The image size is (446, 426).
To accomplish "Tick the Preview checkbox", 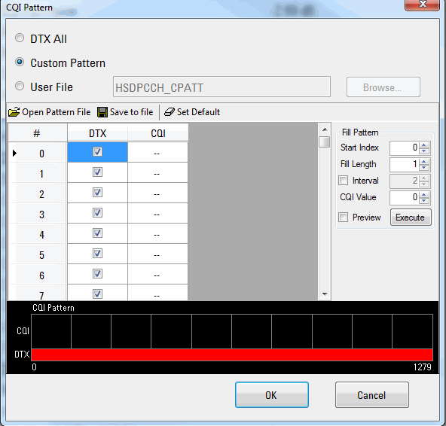I will click(x=344, y=218).
